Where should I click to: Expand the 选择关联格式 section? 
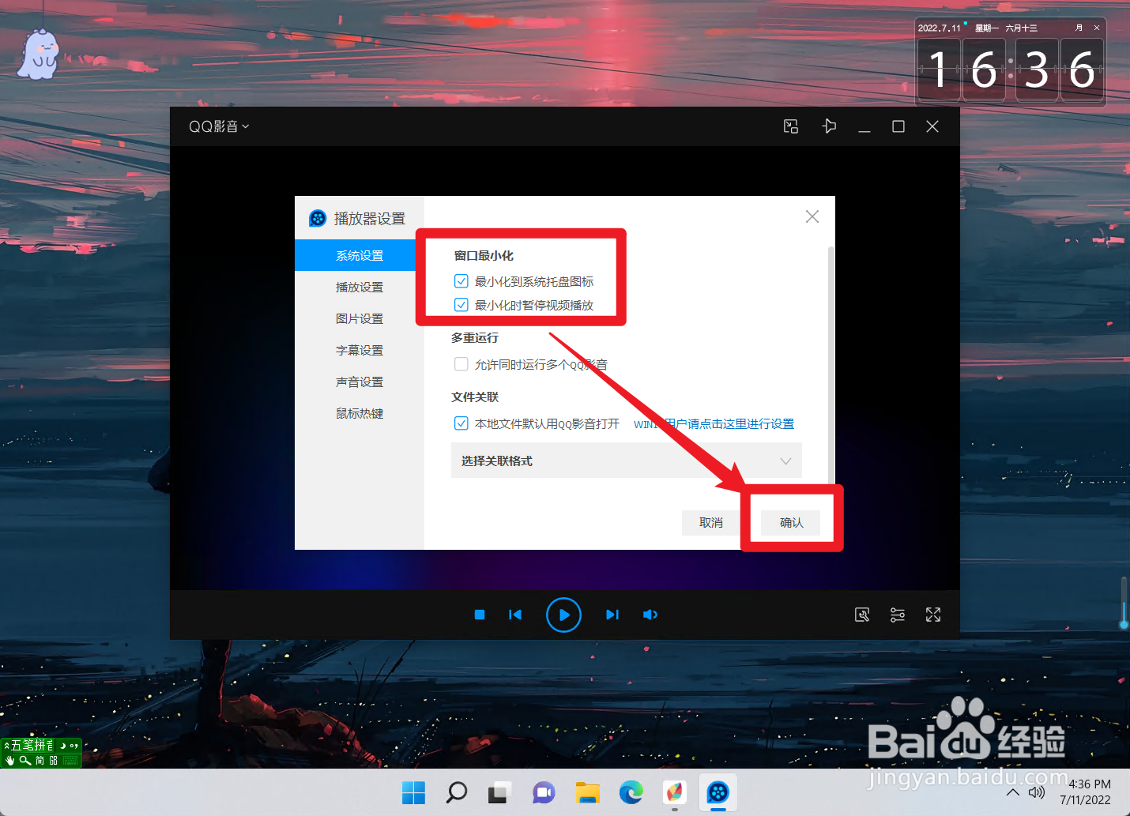(x=627, y=461)
